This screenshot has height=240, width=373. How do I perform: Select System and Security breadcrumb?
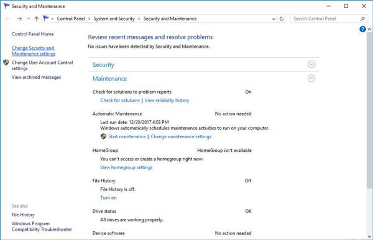point(114,19)
